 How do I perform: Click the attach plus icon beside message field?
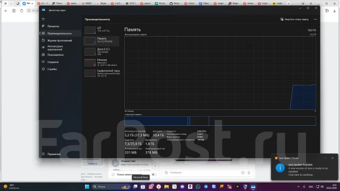click(166, 172)
